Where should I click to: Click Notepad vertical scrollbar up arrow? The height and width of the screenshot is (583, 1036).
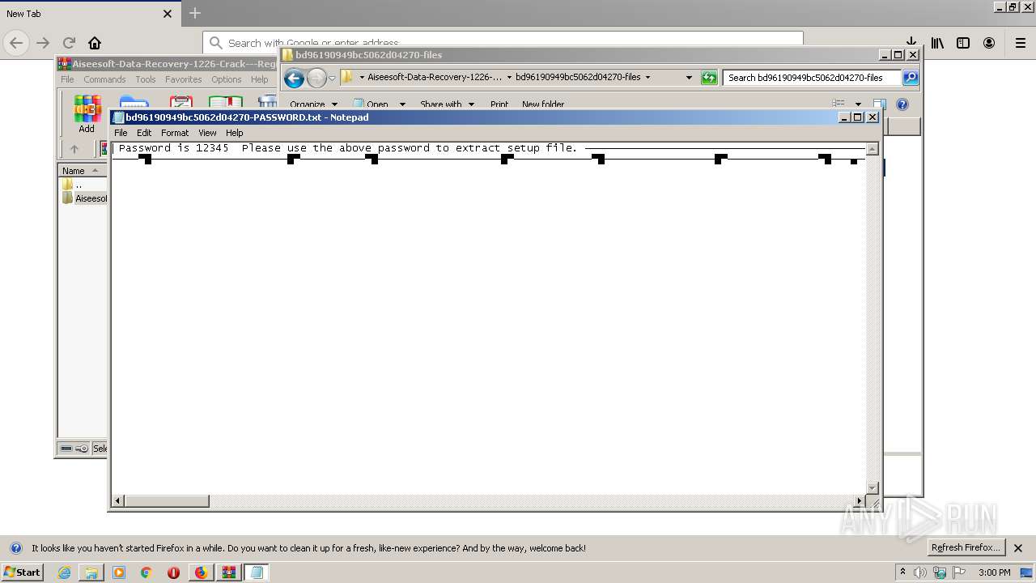(873, 149)
